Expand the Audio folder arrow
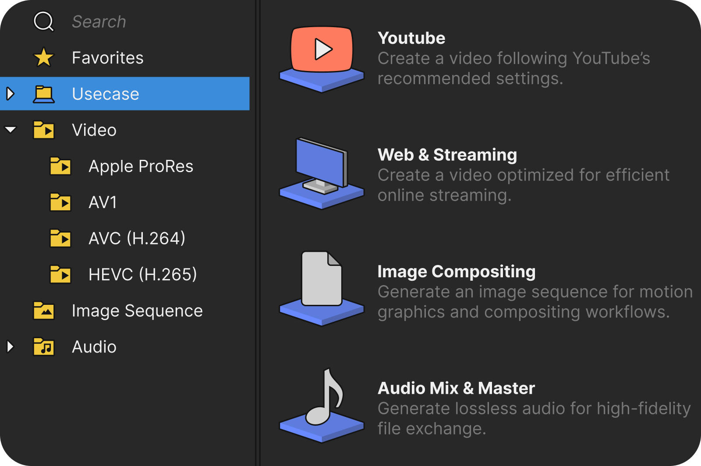The image size is (701, 466). [x=11, y=347]
